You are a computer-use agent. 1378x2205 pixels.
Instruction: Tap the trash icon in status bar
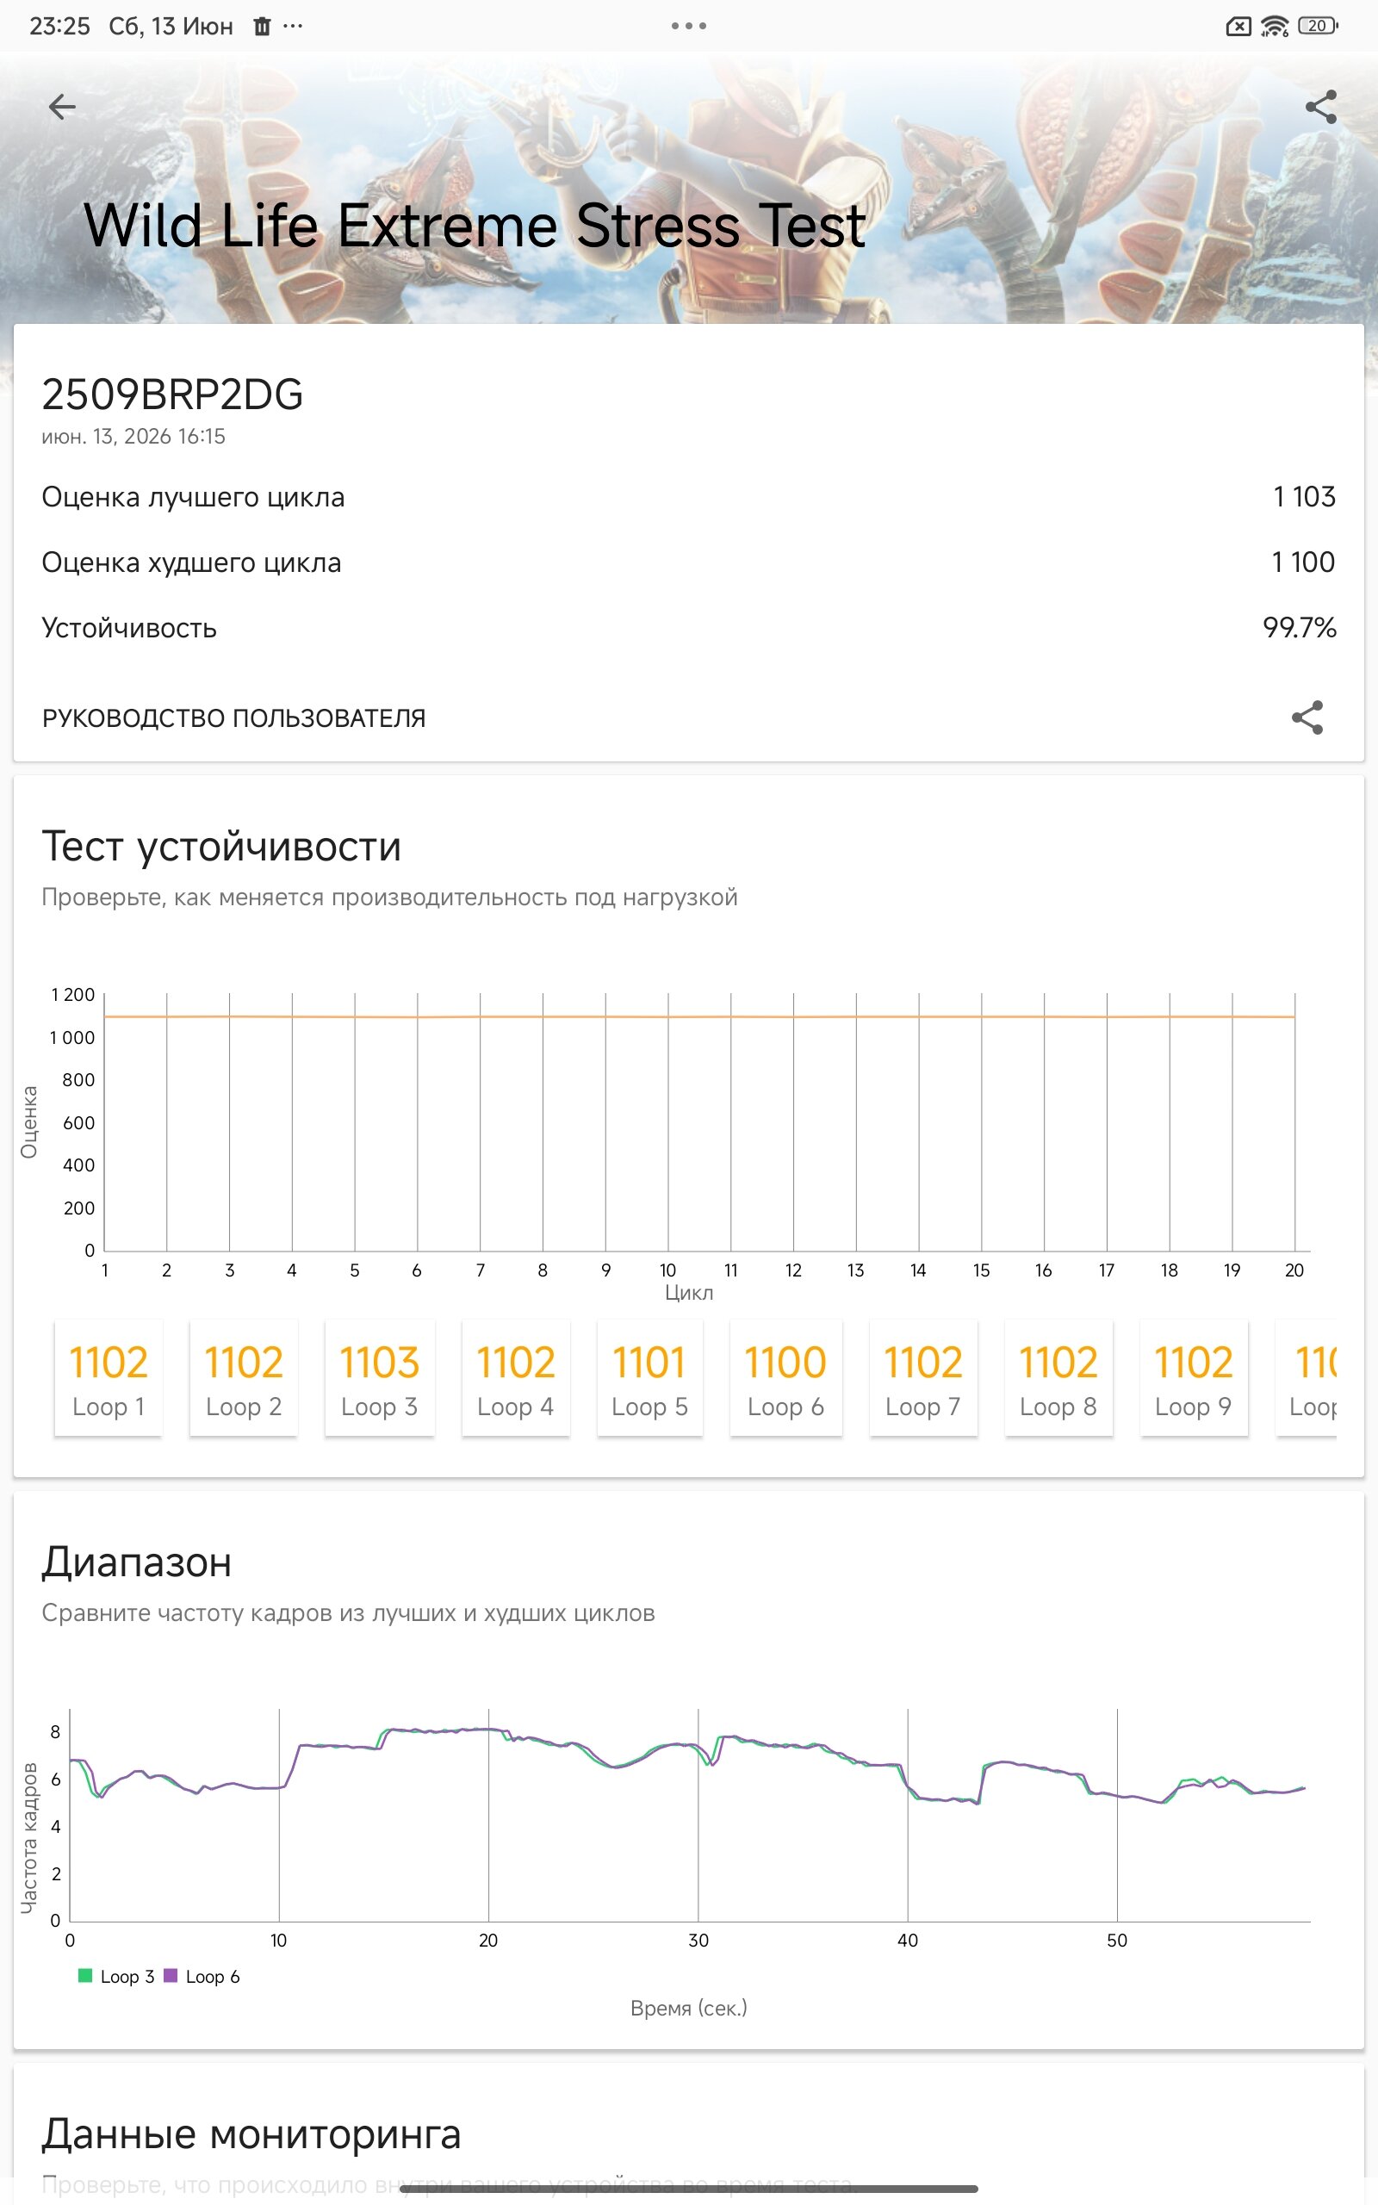(262, 27)
